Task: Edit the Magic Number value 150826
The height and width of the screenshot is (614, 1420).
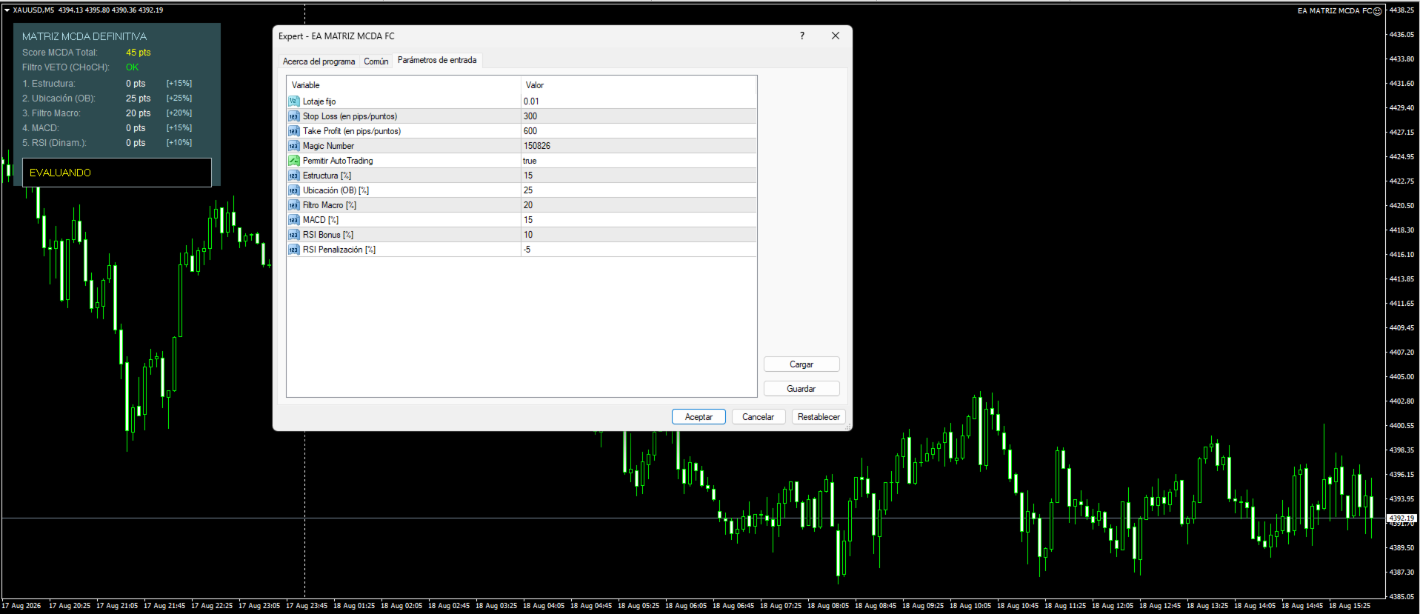Action: click(x=639, y=146)
